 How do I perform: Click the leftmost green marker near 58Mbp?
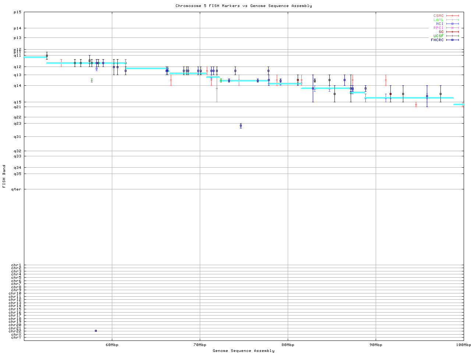[92, 80]
